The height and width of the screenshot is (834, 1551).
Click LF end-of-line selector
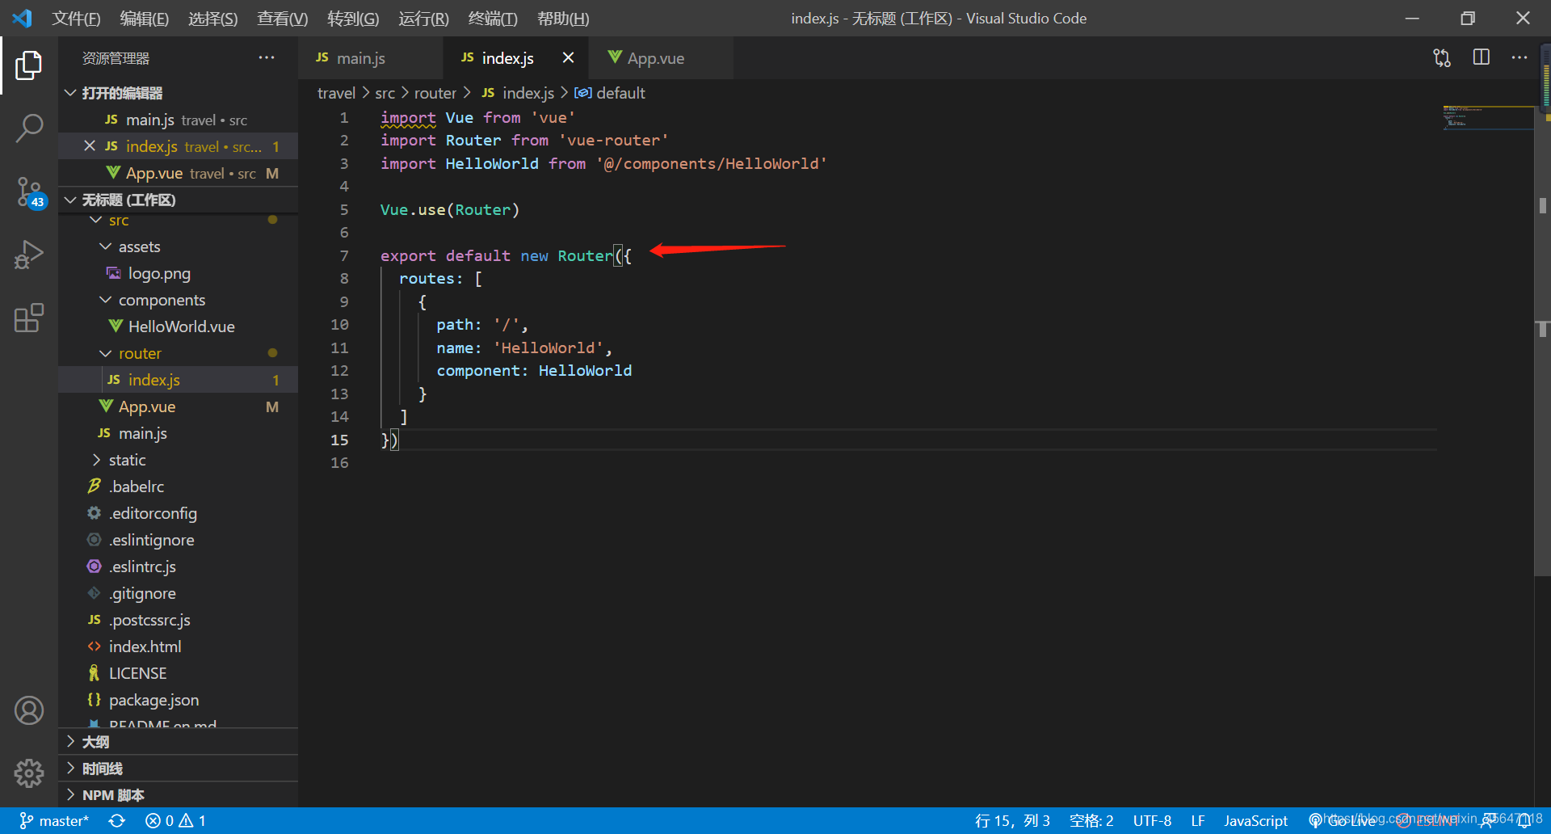1198,820
